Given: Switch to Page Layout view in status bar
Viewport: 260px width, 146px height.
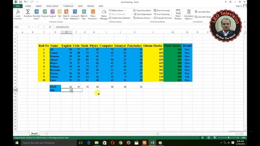Looking at the screenshot, I should pyautogui.click(x=208, y=138).
